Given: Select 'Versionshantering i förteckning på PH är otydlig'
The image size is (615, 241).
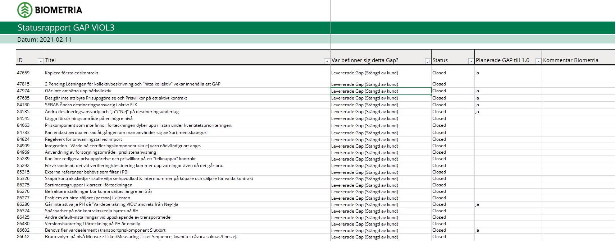Looking at the screenshot, I should [93, 224].
